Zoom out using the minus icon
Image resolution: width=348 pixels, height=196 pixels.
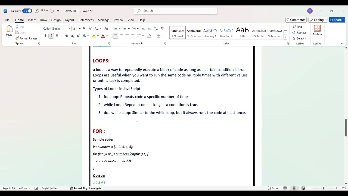pos(310,188)
